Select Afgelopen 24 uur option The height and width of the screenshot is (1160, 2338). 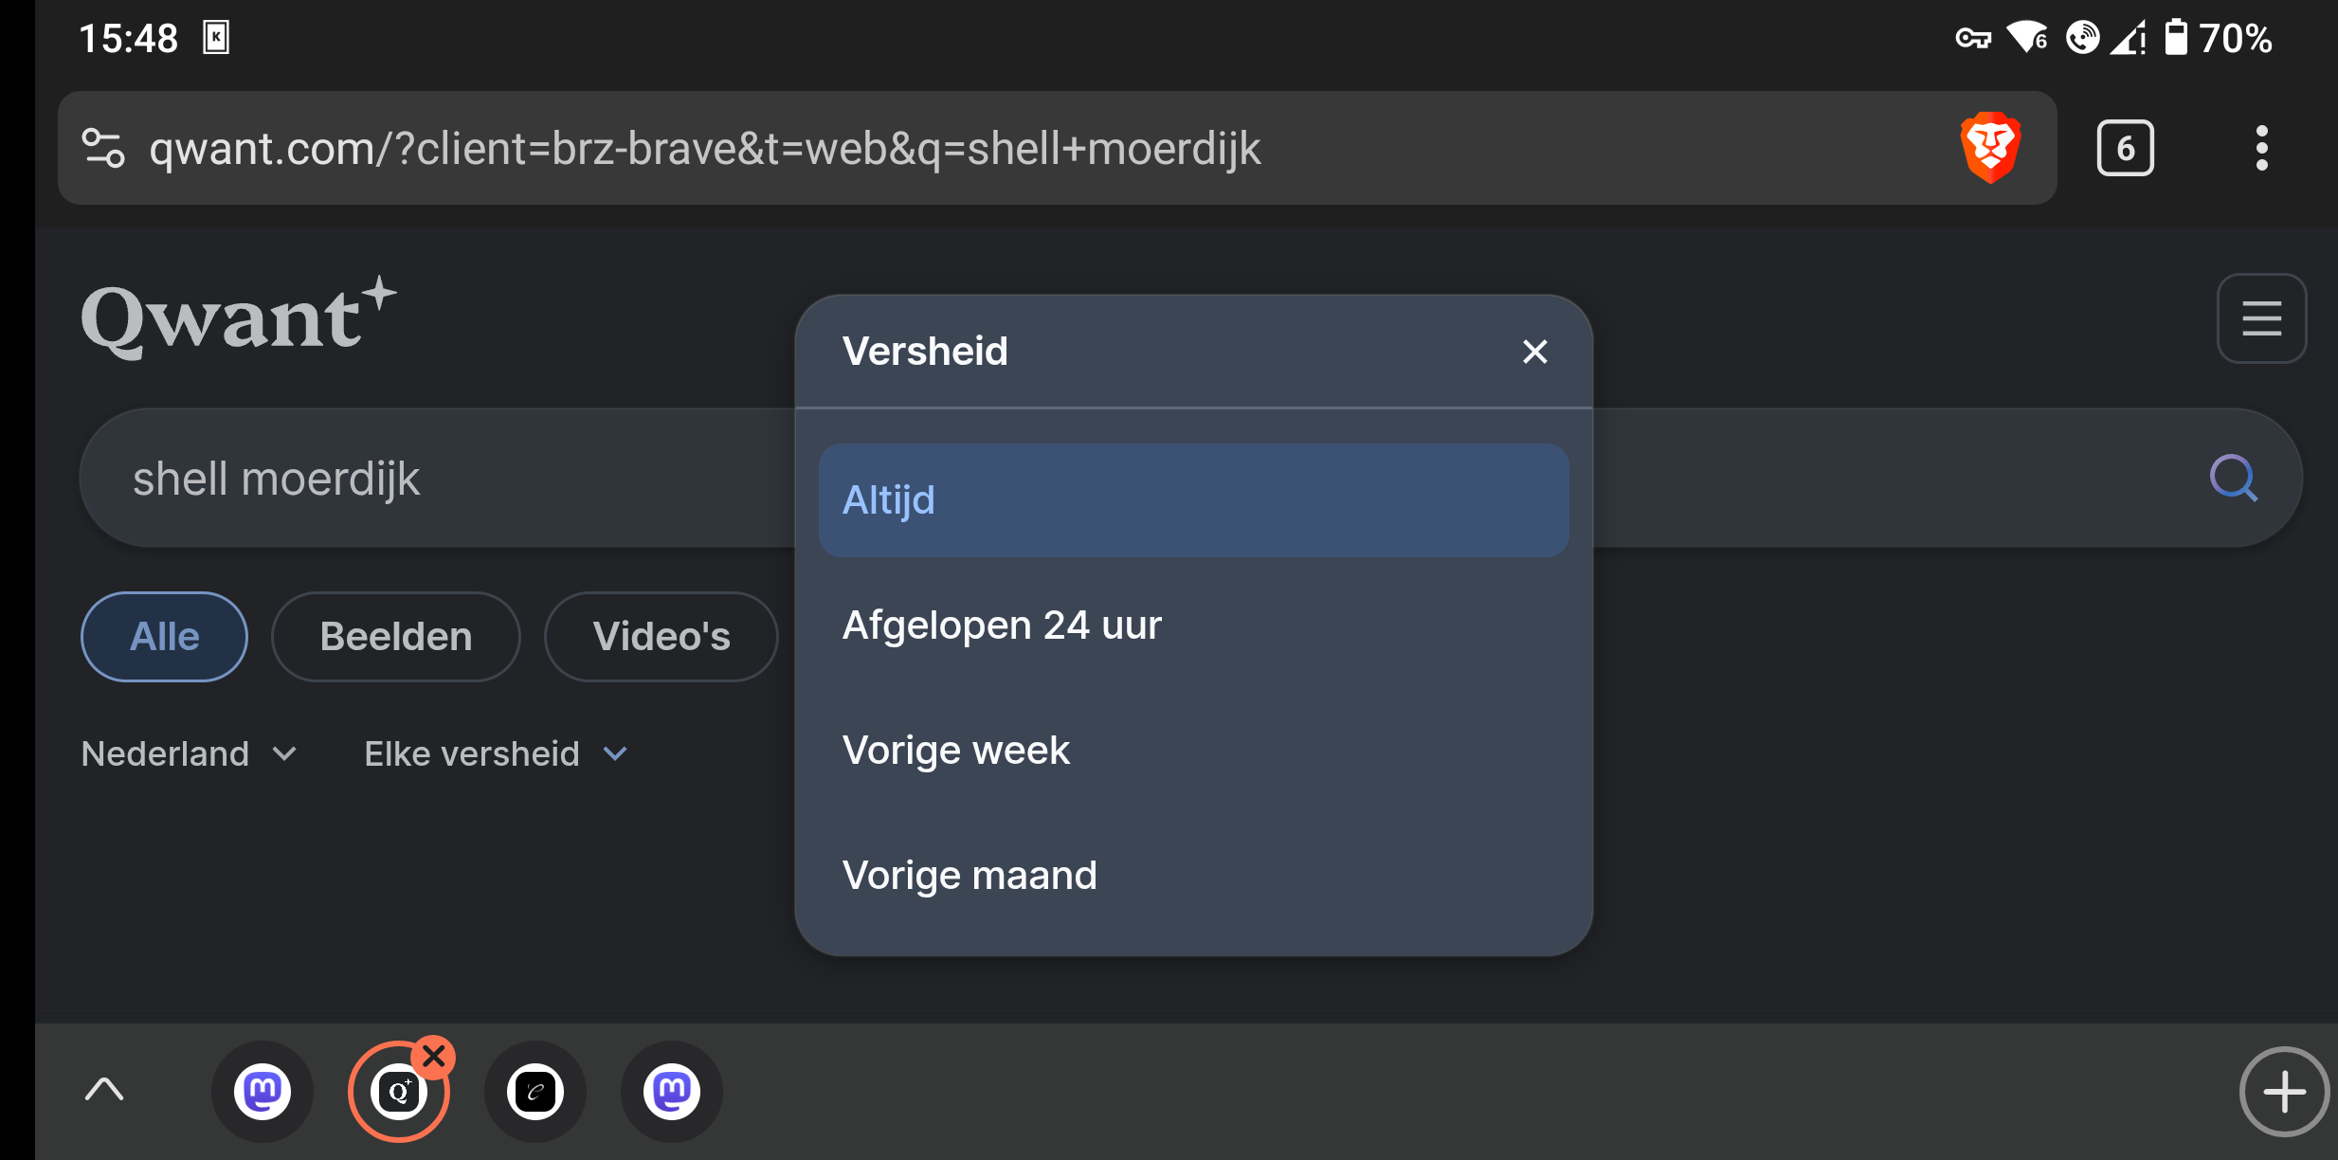(x=1193, y=625)
